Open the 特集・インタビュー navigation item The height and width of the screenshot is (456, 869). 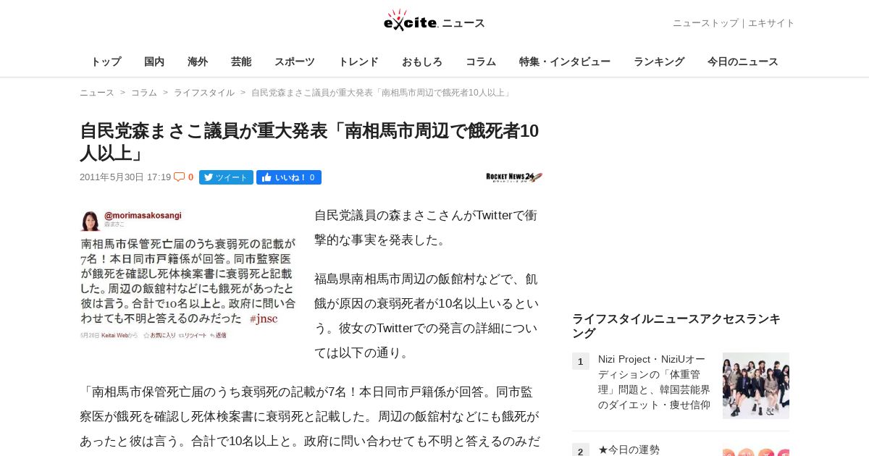click(x=565, y=62)
